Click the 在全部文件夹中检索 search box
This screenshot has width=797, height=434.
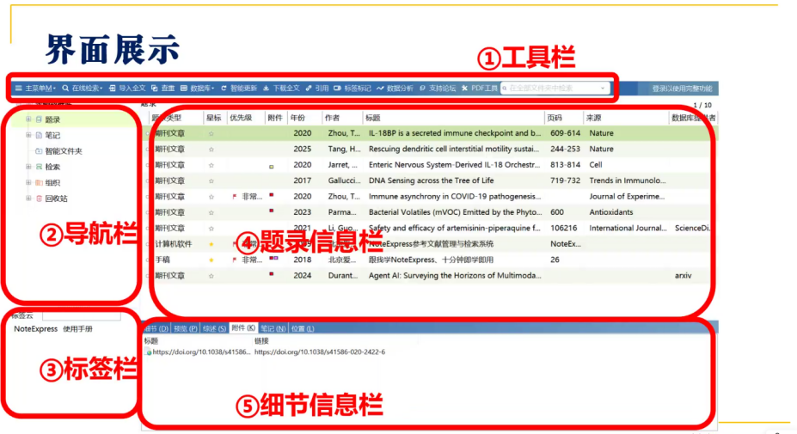click(555, 88)
